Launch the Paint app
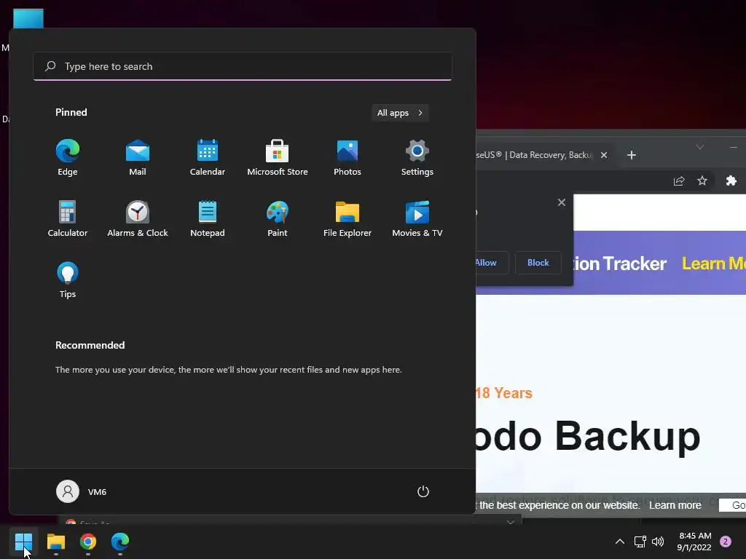Screen dimensions: 746x559 point(278,218)
